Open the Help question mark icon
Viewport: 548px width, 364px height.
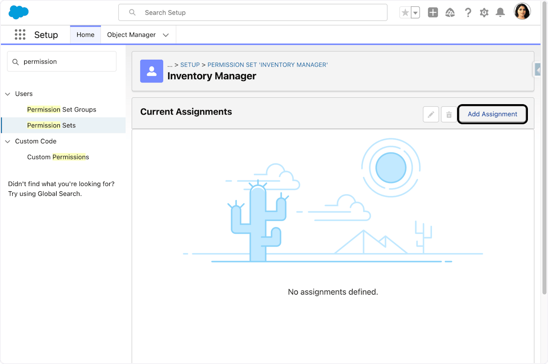coord(468,13)
